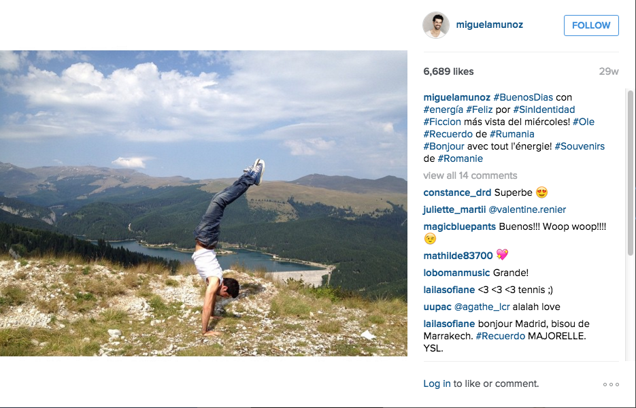This screenshot has width=636, height=408.
Task: Open the three-dot more options menu
Action: tap(611, 384)
